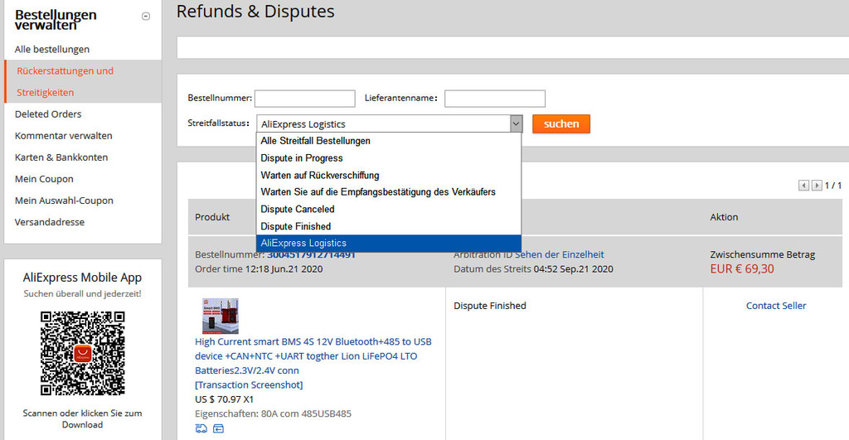The width and height of the screenshot is (849, 440).
Task: Open Sehen der Einzelheit link
Action: pos(560,254)
